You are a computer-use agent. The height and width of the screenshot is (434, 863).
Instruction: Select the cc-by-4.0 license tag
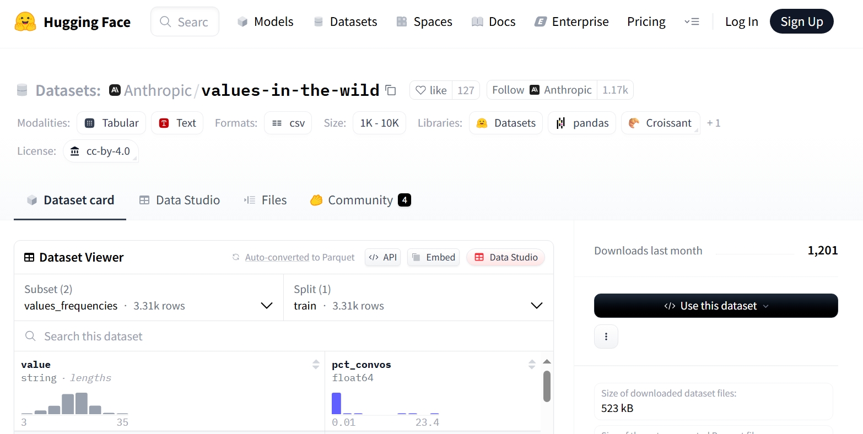coord(101,151)
